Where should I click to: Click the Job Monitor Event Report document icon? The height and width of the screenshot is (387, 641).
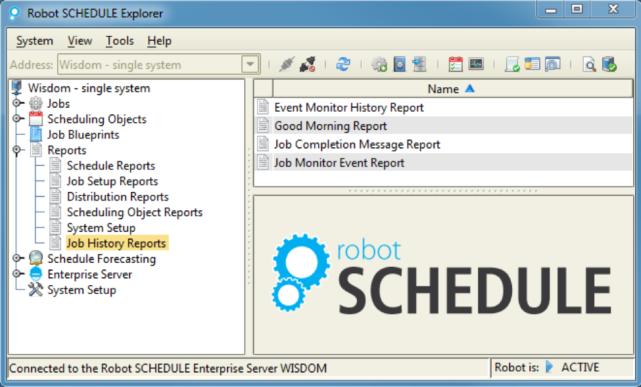[x=263, y=162]
